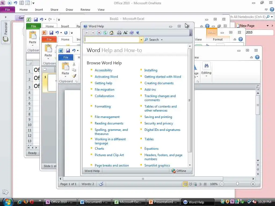Click Paste icon in Excel ribbon

[32, 35]
